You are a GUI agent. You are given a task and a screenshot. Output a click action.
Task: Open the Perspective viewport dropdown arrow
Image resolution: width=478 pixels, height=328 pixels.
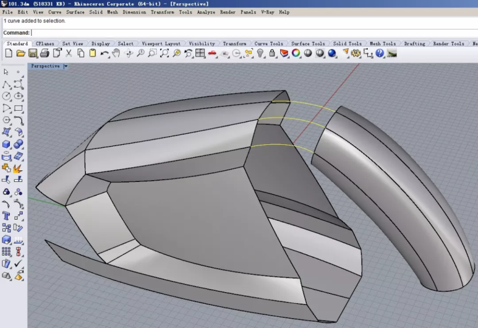coord(65,66)
